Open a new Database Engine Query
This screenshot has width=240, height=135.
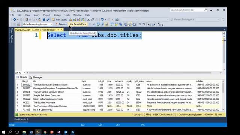[70, 19]
